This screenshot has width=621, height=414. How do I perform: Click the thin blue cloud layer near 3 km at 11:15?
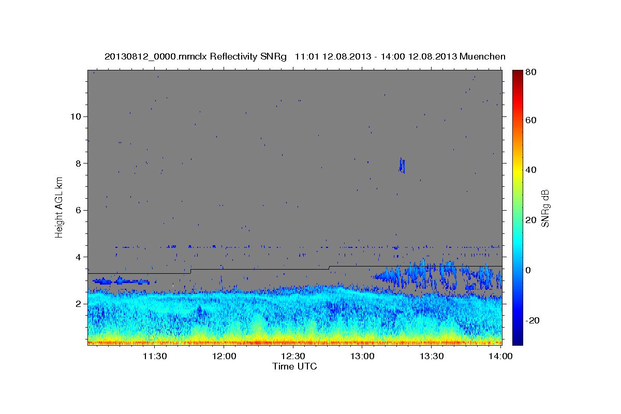click(121, 282)
